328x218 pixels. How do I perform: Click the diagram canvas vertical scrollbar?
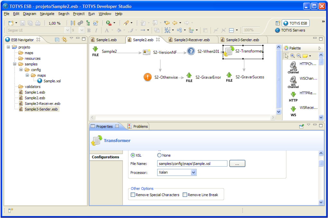point(279,79)
